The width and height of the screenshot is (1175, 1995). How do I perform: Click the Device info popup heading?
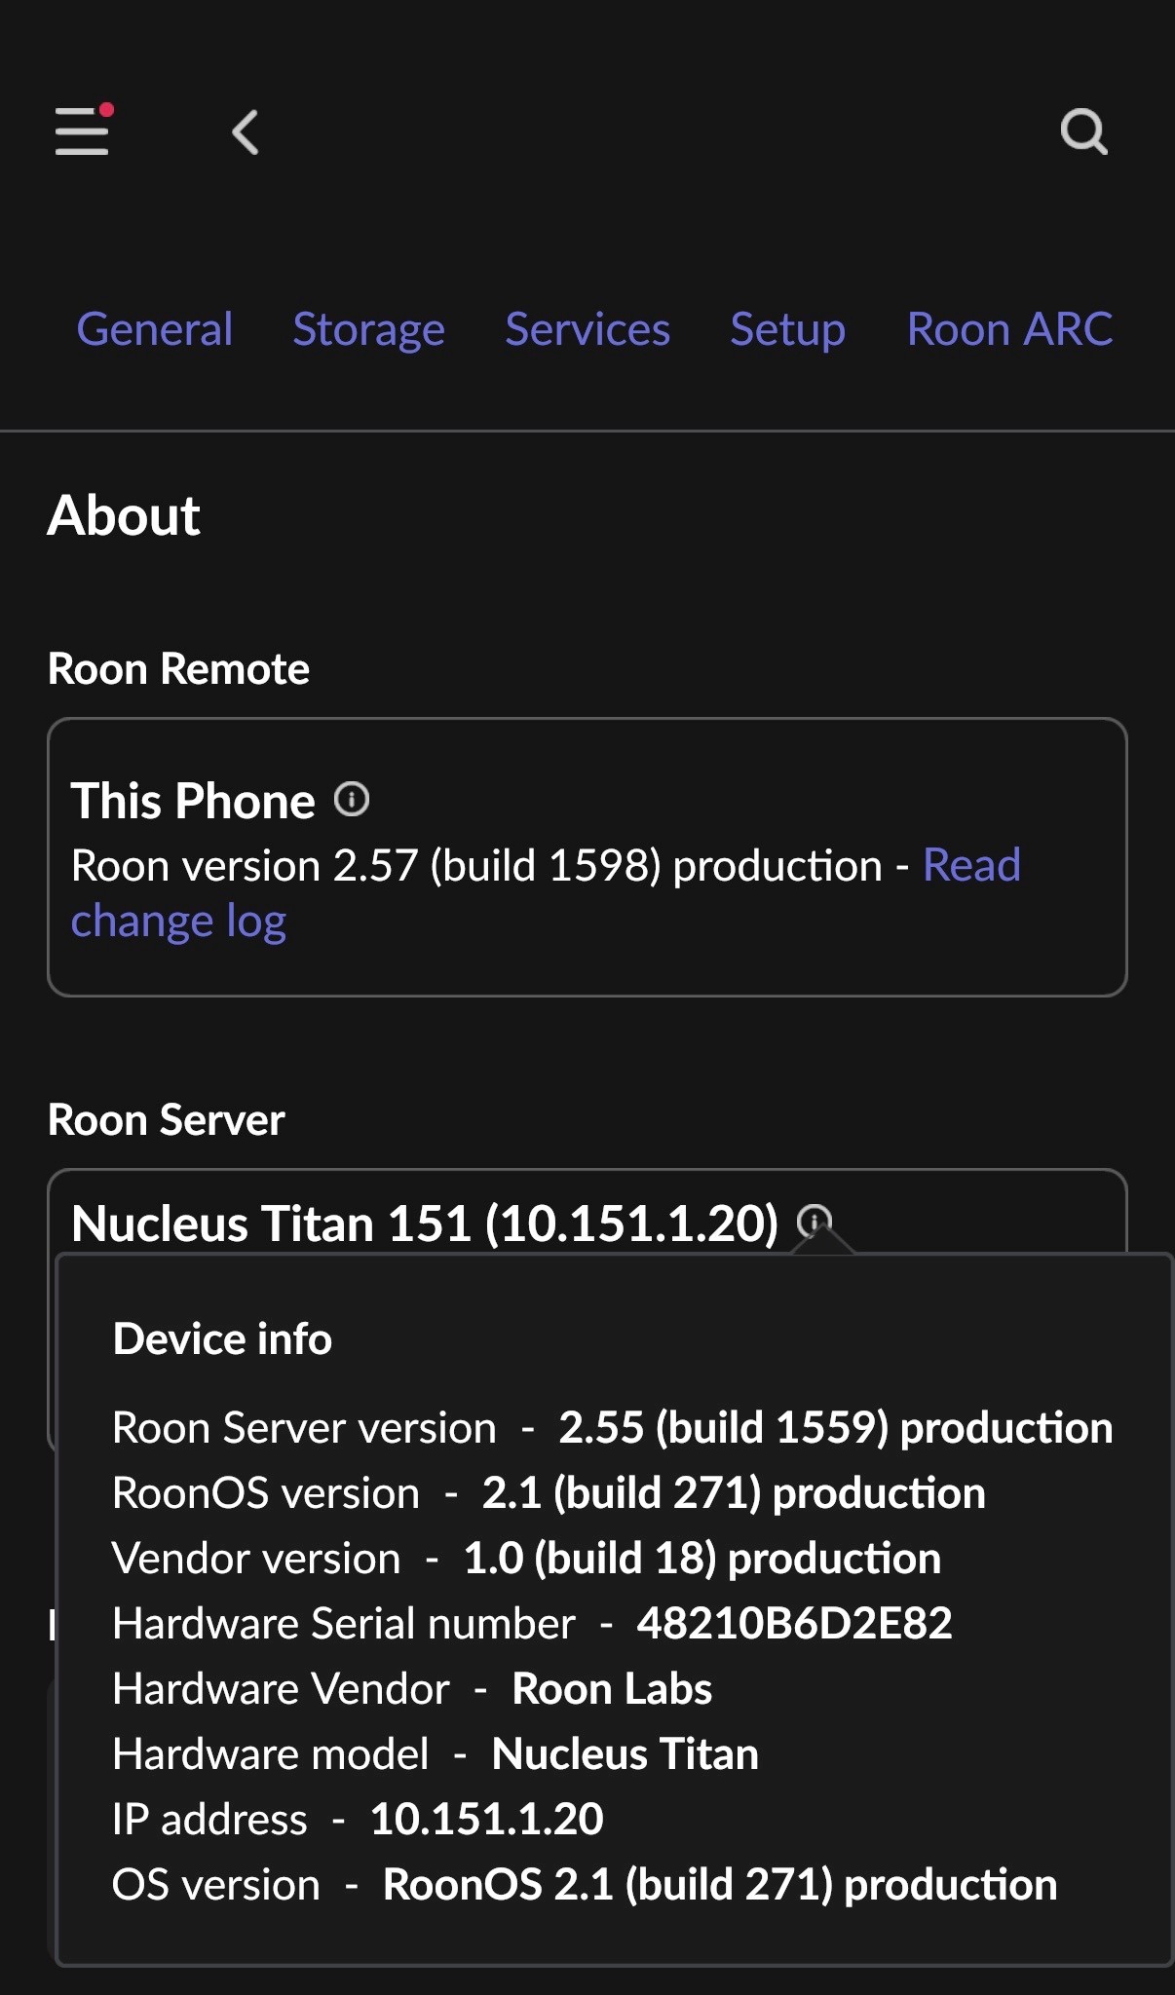click(x=222, y=1339)
